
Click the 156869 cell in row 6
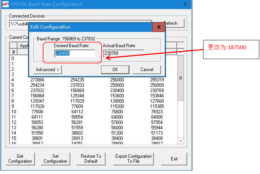coord(77,90)
